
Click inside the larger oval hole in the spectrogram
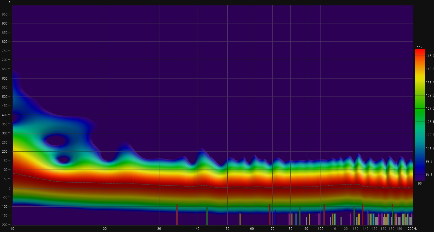[56, 141]
